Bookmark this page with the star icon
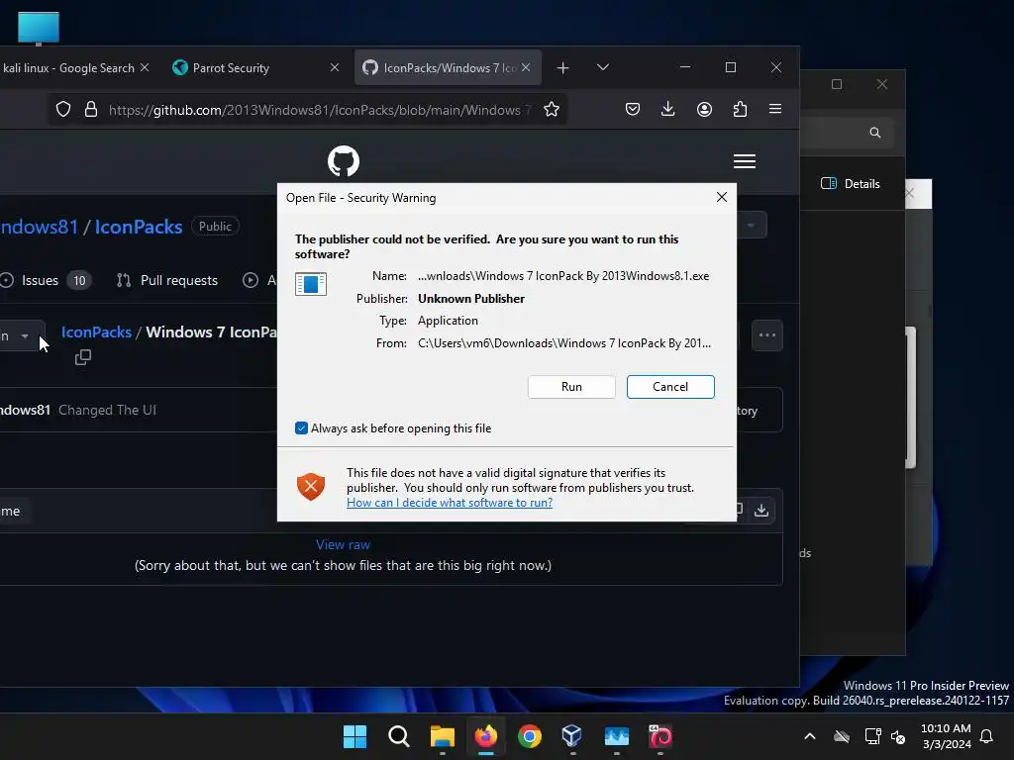Viewport: 1014px width, 760px height. [551, 109]
